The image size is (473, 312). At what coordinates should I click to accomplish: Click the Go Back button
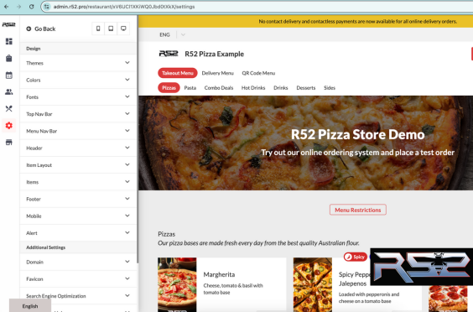pos(41,29)
